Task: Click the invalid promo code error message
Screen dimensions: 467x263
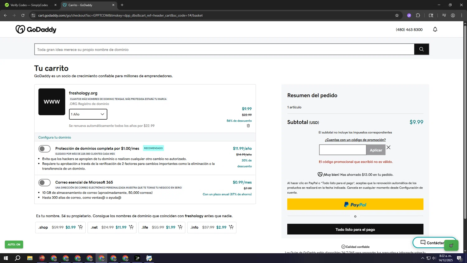Action: tap(356, 162)
